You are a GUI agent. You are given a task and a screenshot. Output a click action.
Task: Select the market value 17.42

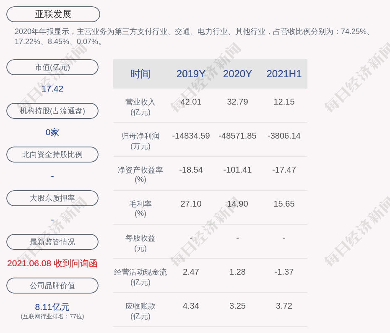pyautogui.click(x=52, y=89)
